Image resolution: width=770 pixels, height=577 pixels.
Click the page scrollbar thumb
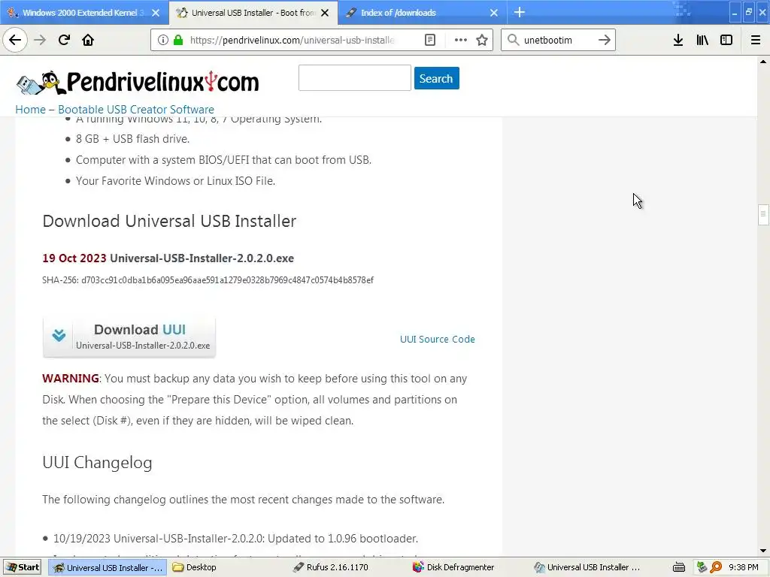pyautogui.click(x=762, y=214)
